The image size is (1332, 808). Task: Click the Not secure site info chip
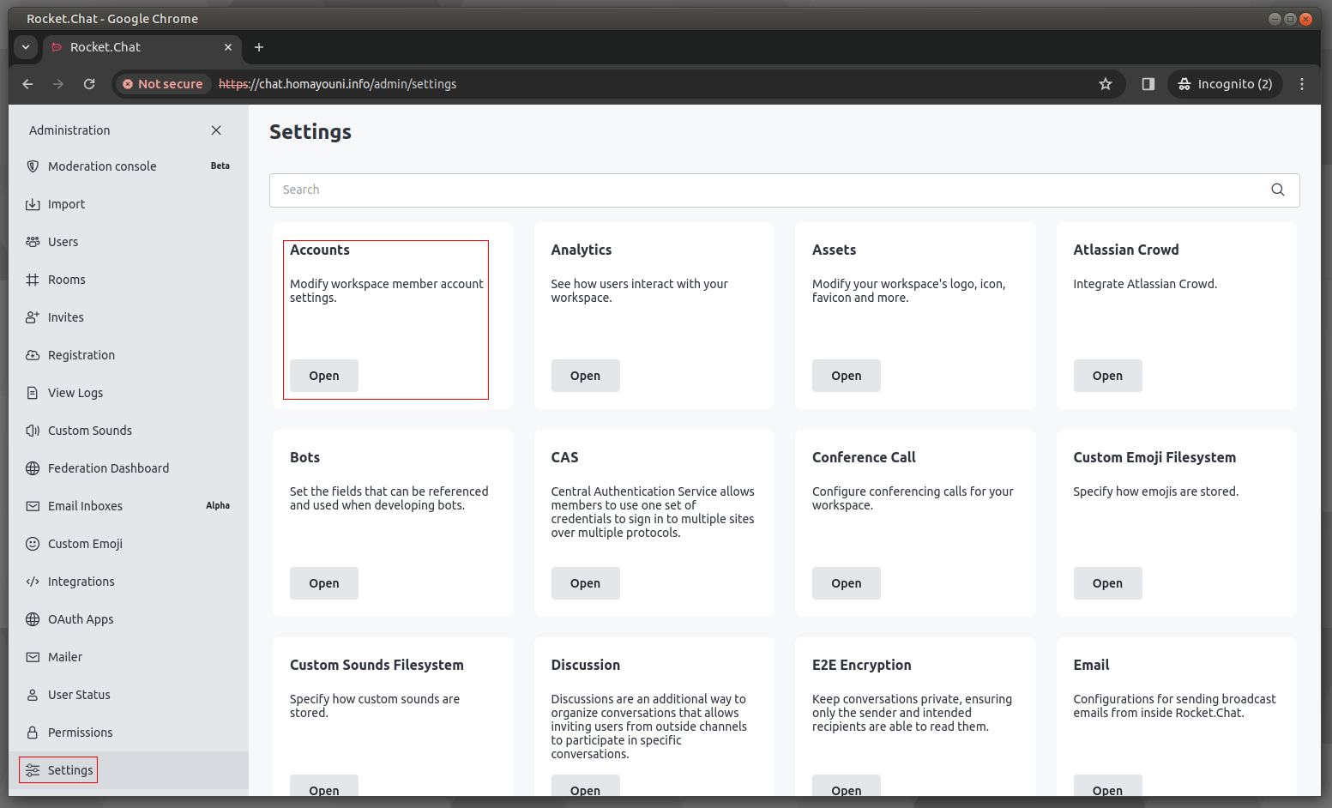163,84
